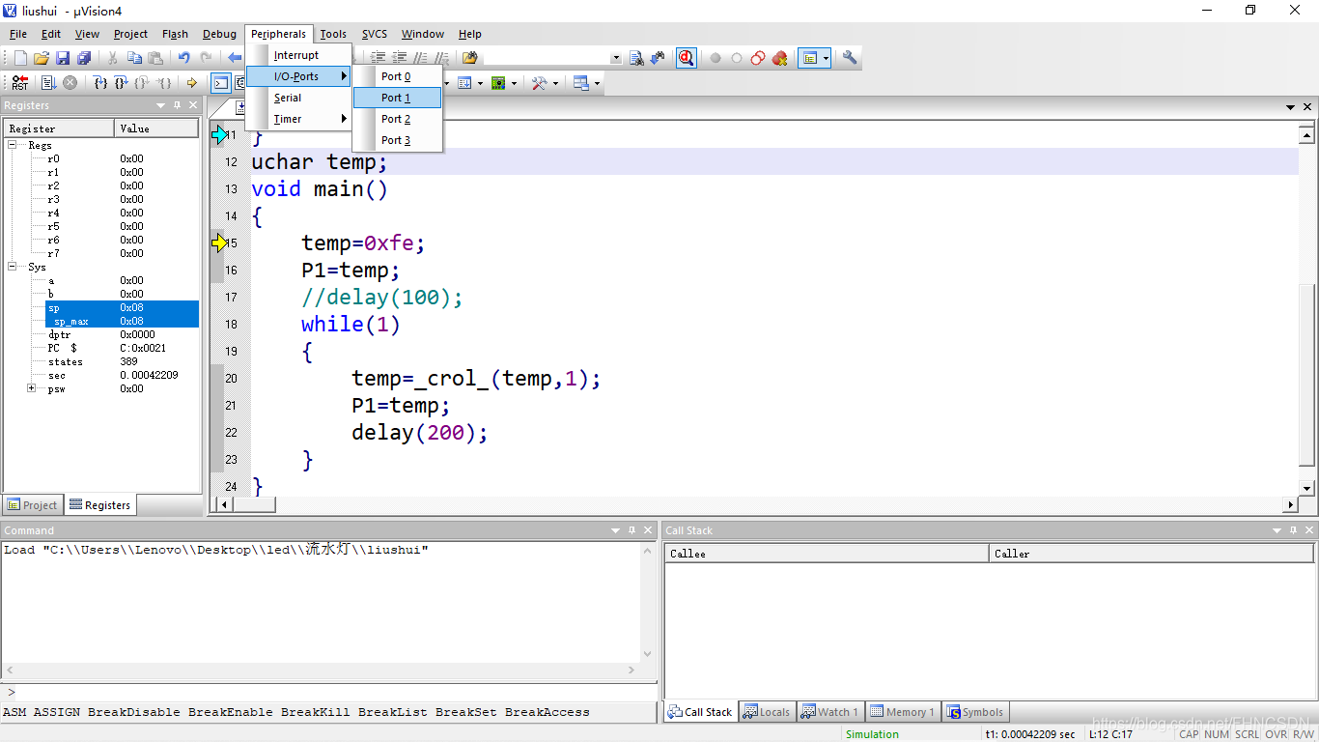Click the CPU Reset (RST) toolbar icon
Viewport: 1319px width, 742px height.
point(20,83)
